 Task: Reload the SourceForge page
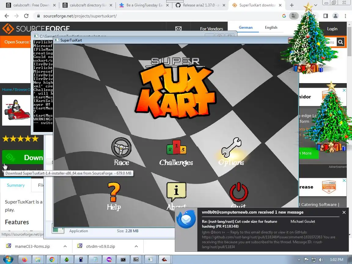coord(26,16)
